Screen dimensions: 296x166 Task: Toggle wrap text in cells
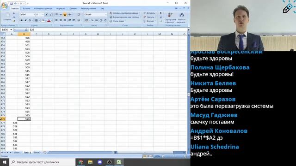pyautogui.click(x=79, y=14)
